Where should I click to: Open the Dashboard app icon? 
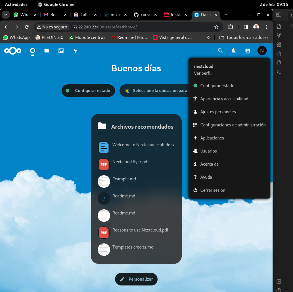[x=33, y=51]
